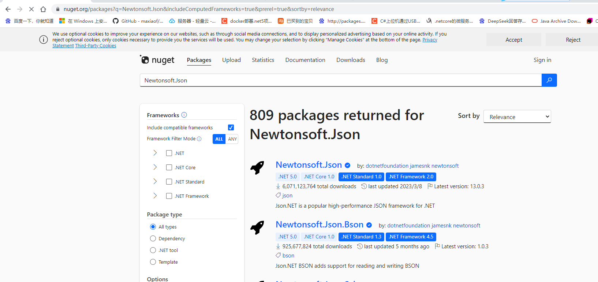Open the Packages nav tab
Screen dimensions: 598x282
pyautogui.click(x=199, y=60)
